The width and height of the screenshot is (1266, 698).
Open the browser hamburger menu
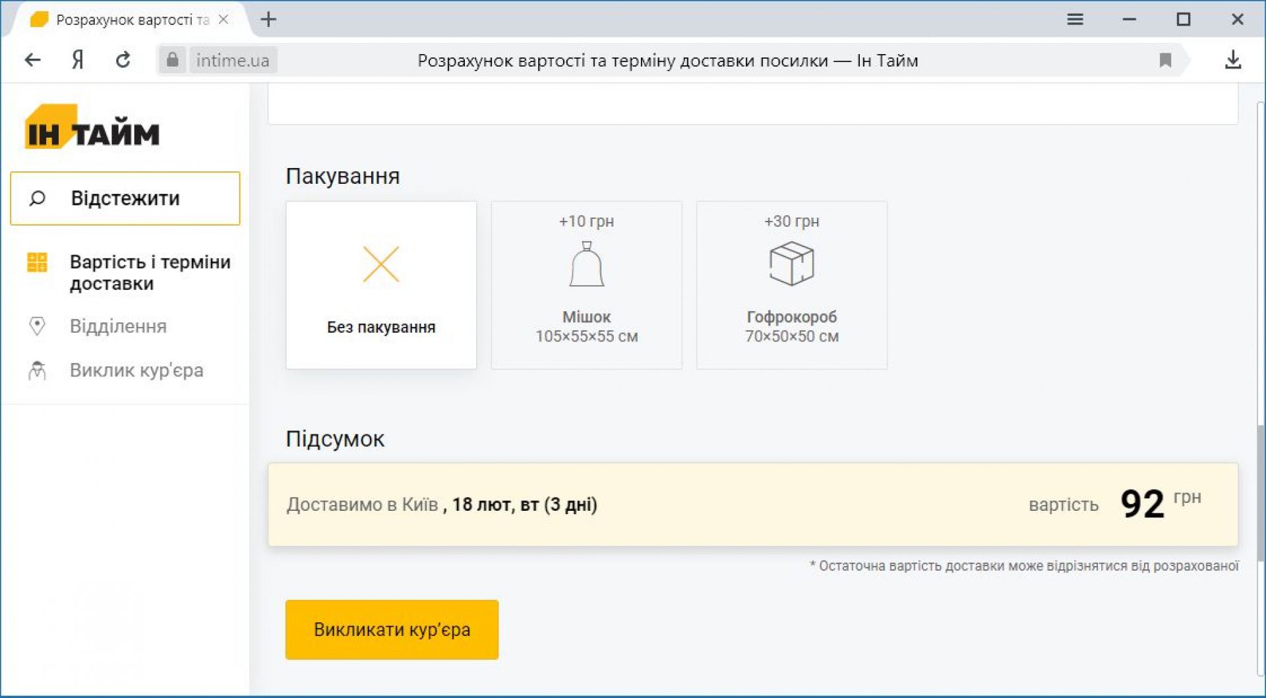point(1075,20)
